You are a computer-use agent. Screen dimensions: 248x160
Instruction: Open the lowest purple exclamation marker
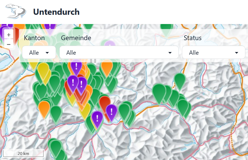click(97, 118)
